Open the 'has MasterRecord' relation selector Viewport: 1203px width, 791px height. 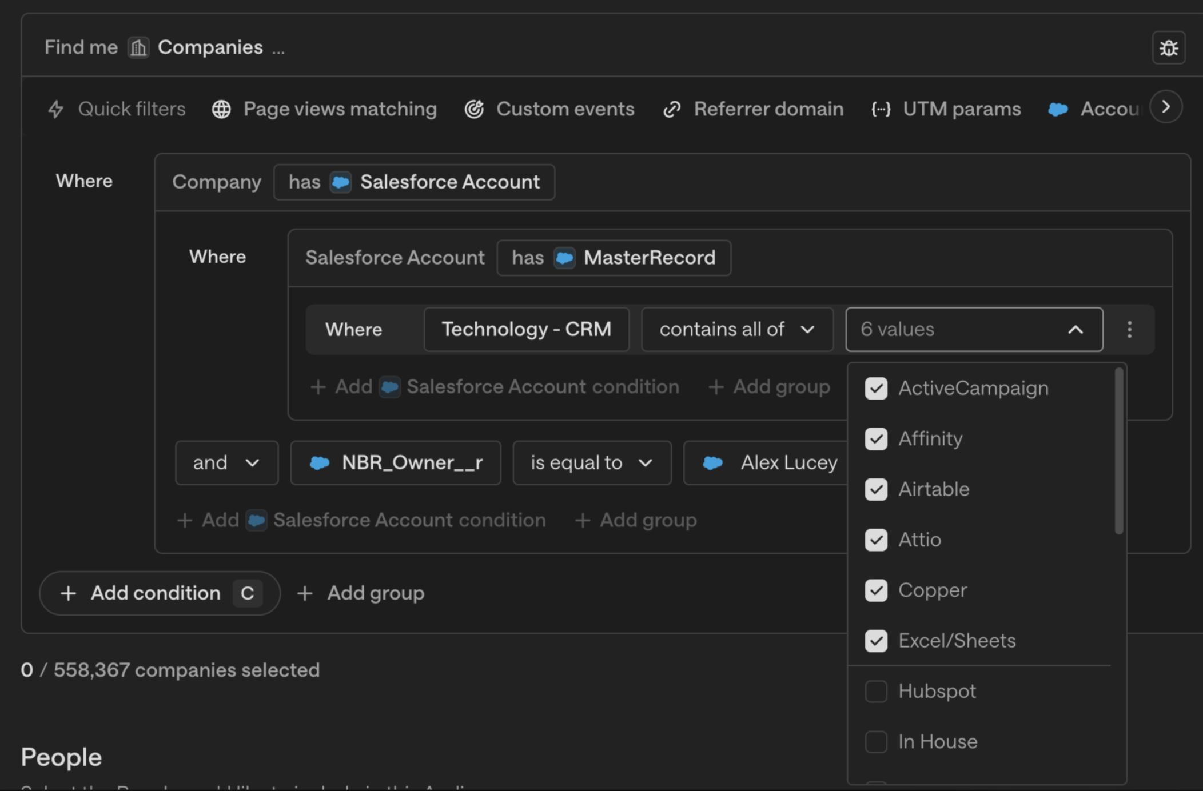pos(614,258)
